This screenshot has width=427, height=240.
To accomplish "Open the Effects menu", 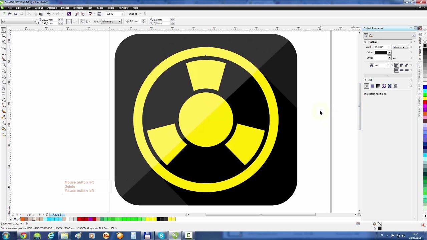I will point(65,8).
